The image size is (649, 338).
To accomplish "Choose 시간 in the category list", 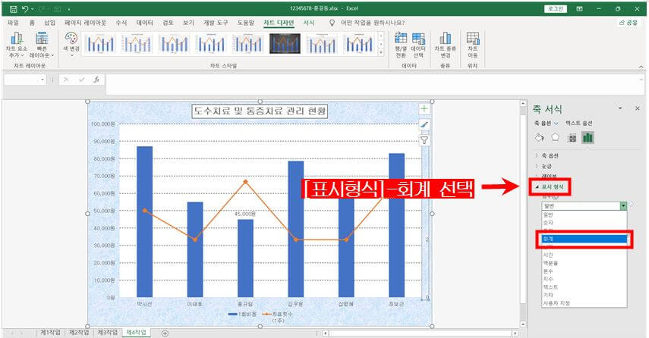I will point(584,255).
